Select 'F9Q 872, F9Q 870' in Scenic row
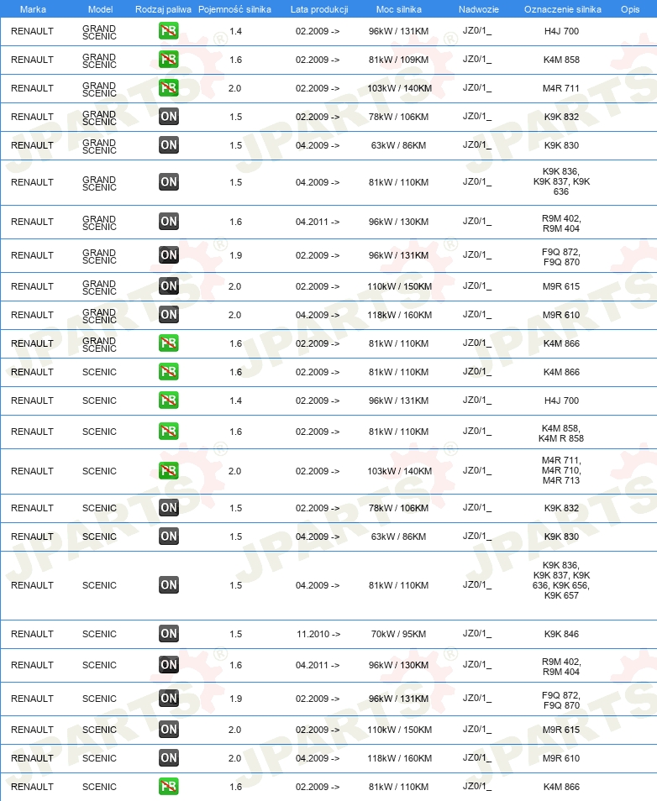Viewport: 657px width, 801px height. 561,700
